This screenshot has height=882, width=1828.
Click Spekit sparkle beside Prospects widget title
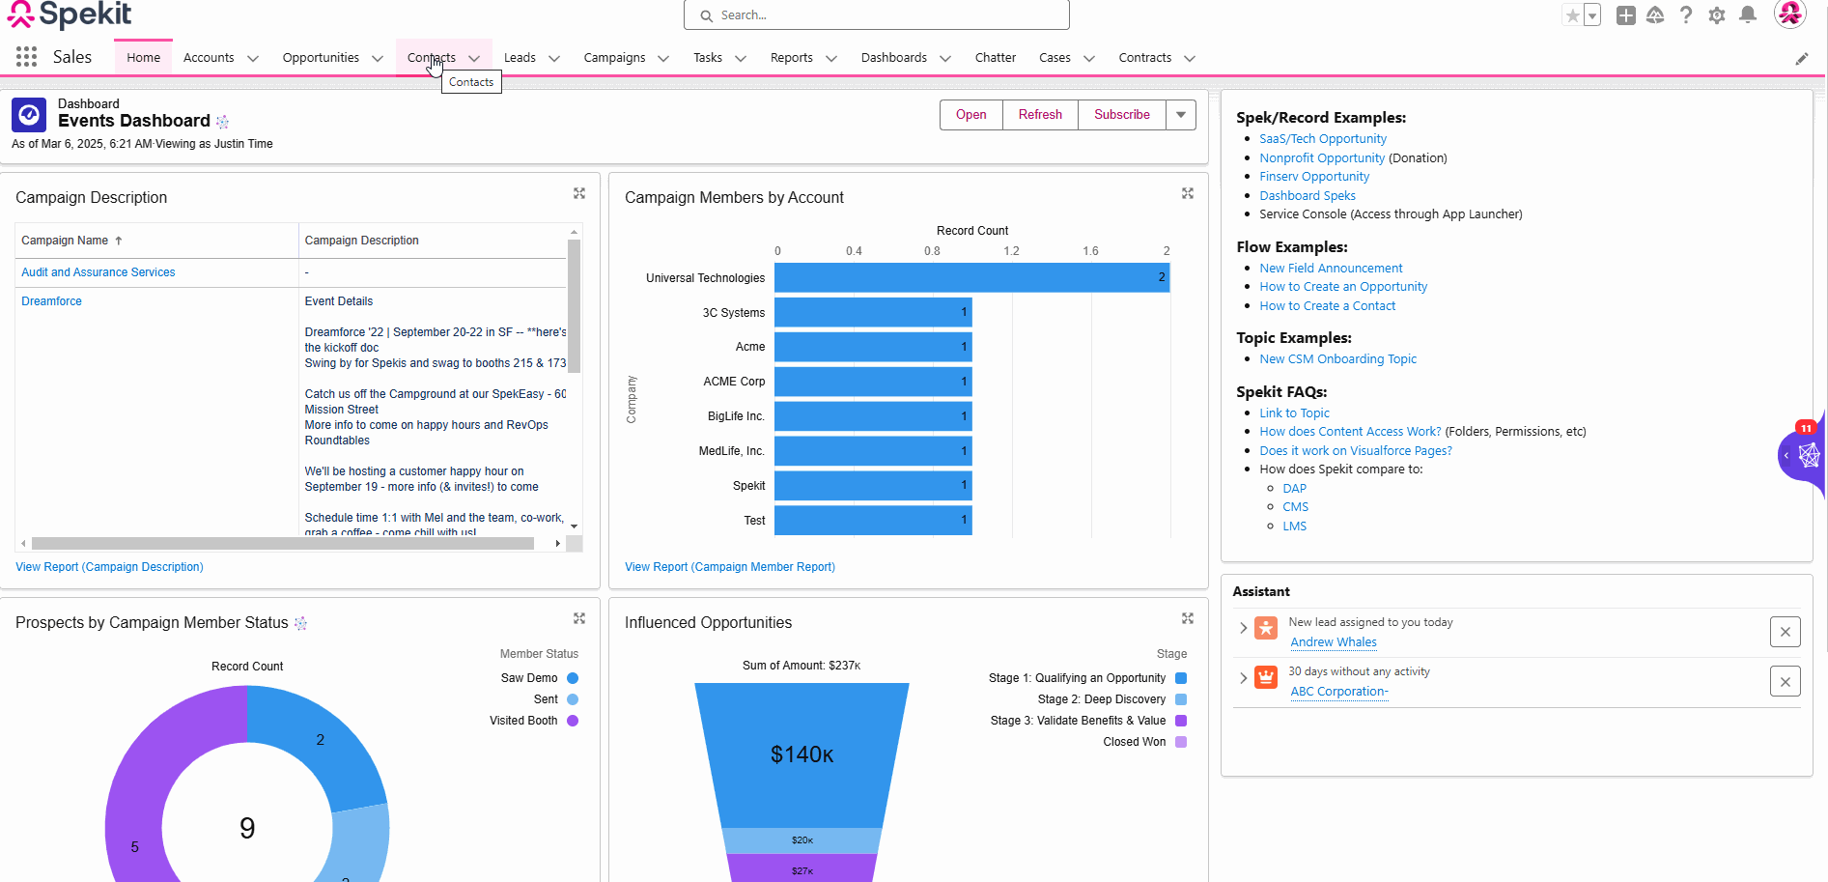tap(300, 623)
